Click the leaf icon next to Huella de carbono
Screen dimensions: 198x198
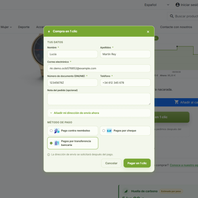[126, 191]
